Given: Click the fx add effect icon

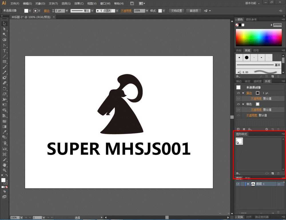Looking at the screenshot, I should point(250,129).
